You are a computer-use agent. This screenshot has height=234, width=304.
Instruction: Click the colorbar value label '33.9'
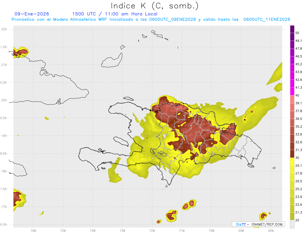[298, 134]
